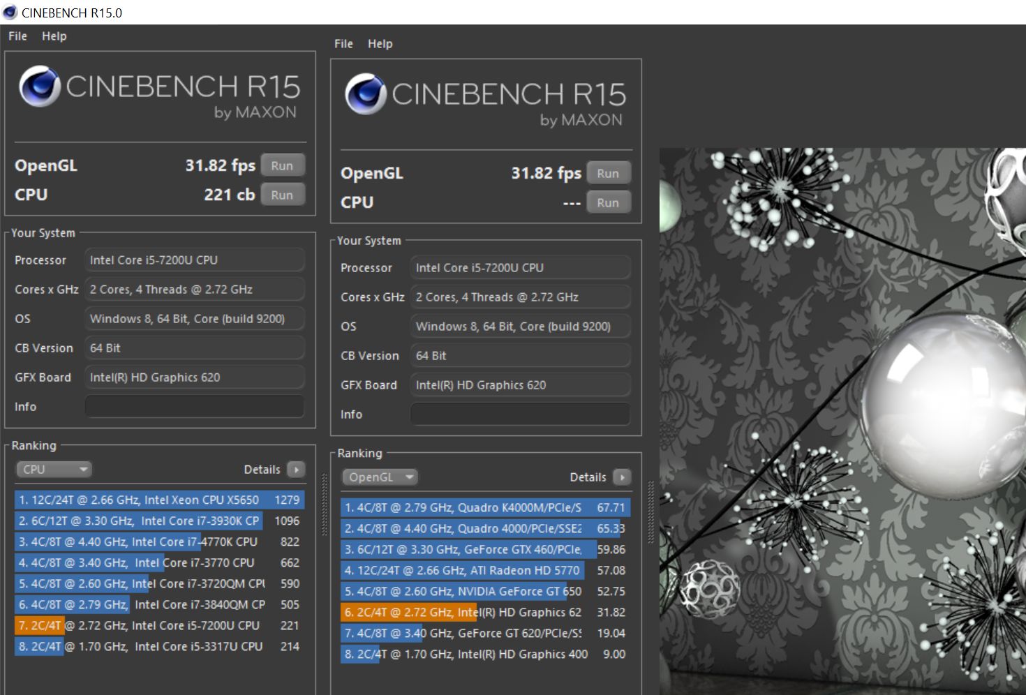Open the Help menu in left window
The width and height of the screenshot is (1026, 695).
coord(54,36)
